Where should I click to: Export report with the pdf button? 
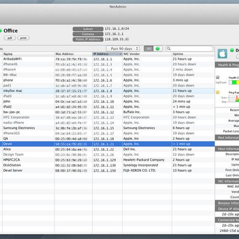pyautogui.click(x=10, y=38)
